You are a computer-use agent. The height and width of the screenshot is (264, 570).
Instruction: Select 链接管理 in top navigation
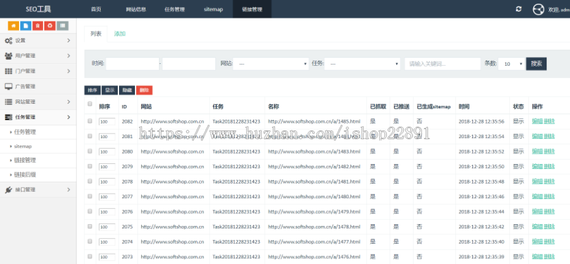(x=252, y=9)
